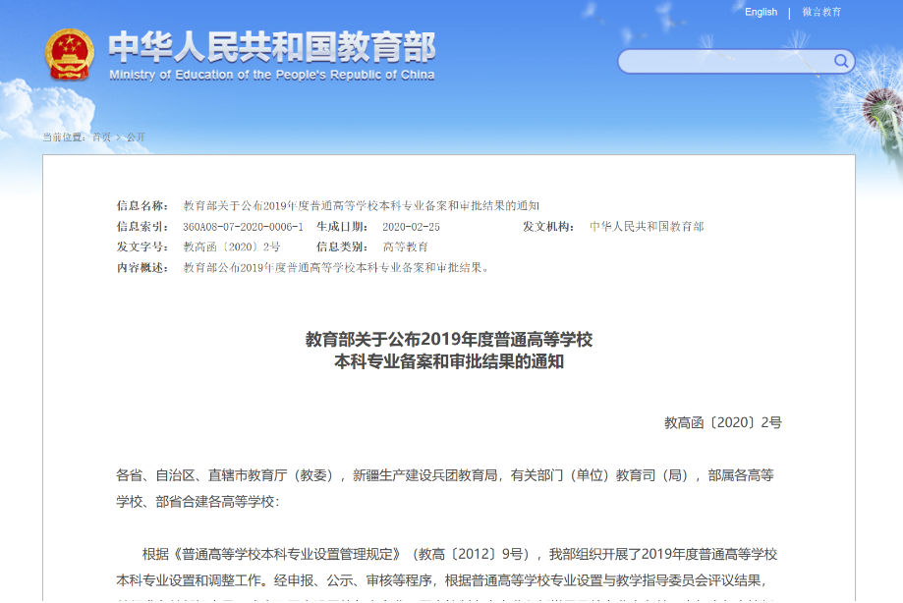Screen dimensions: 903x603
Task: Click the right-aligned 教高函〔2020〕2号 document number
Action: tap(723, 423)
